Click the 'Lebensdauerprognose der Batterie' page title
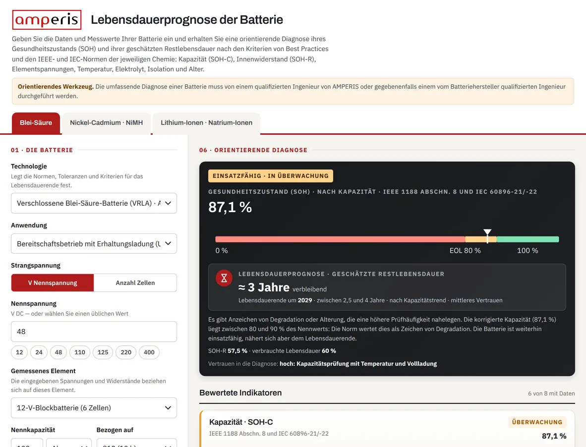 coord(187,20)
